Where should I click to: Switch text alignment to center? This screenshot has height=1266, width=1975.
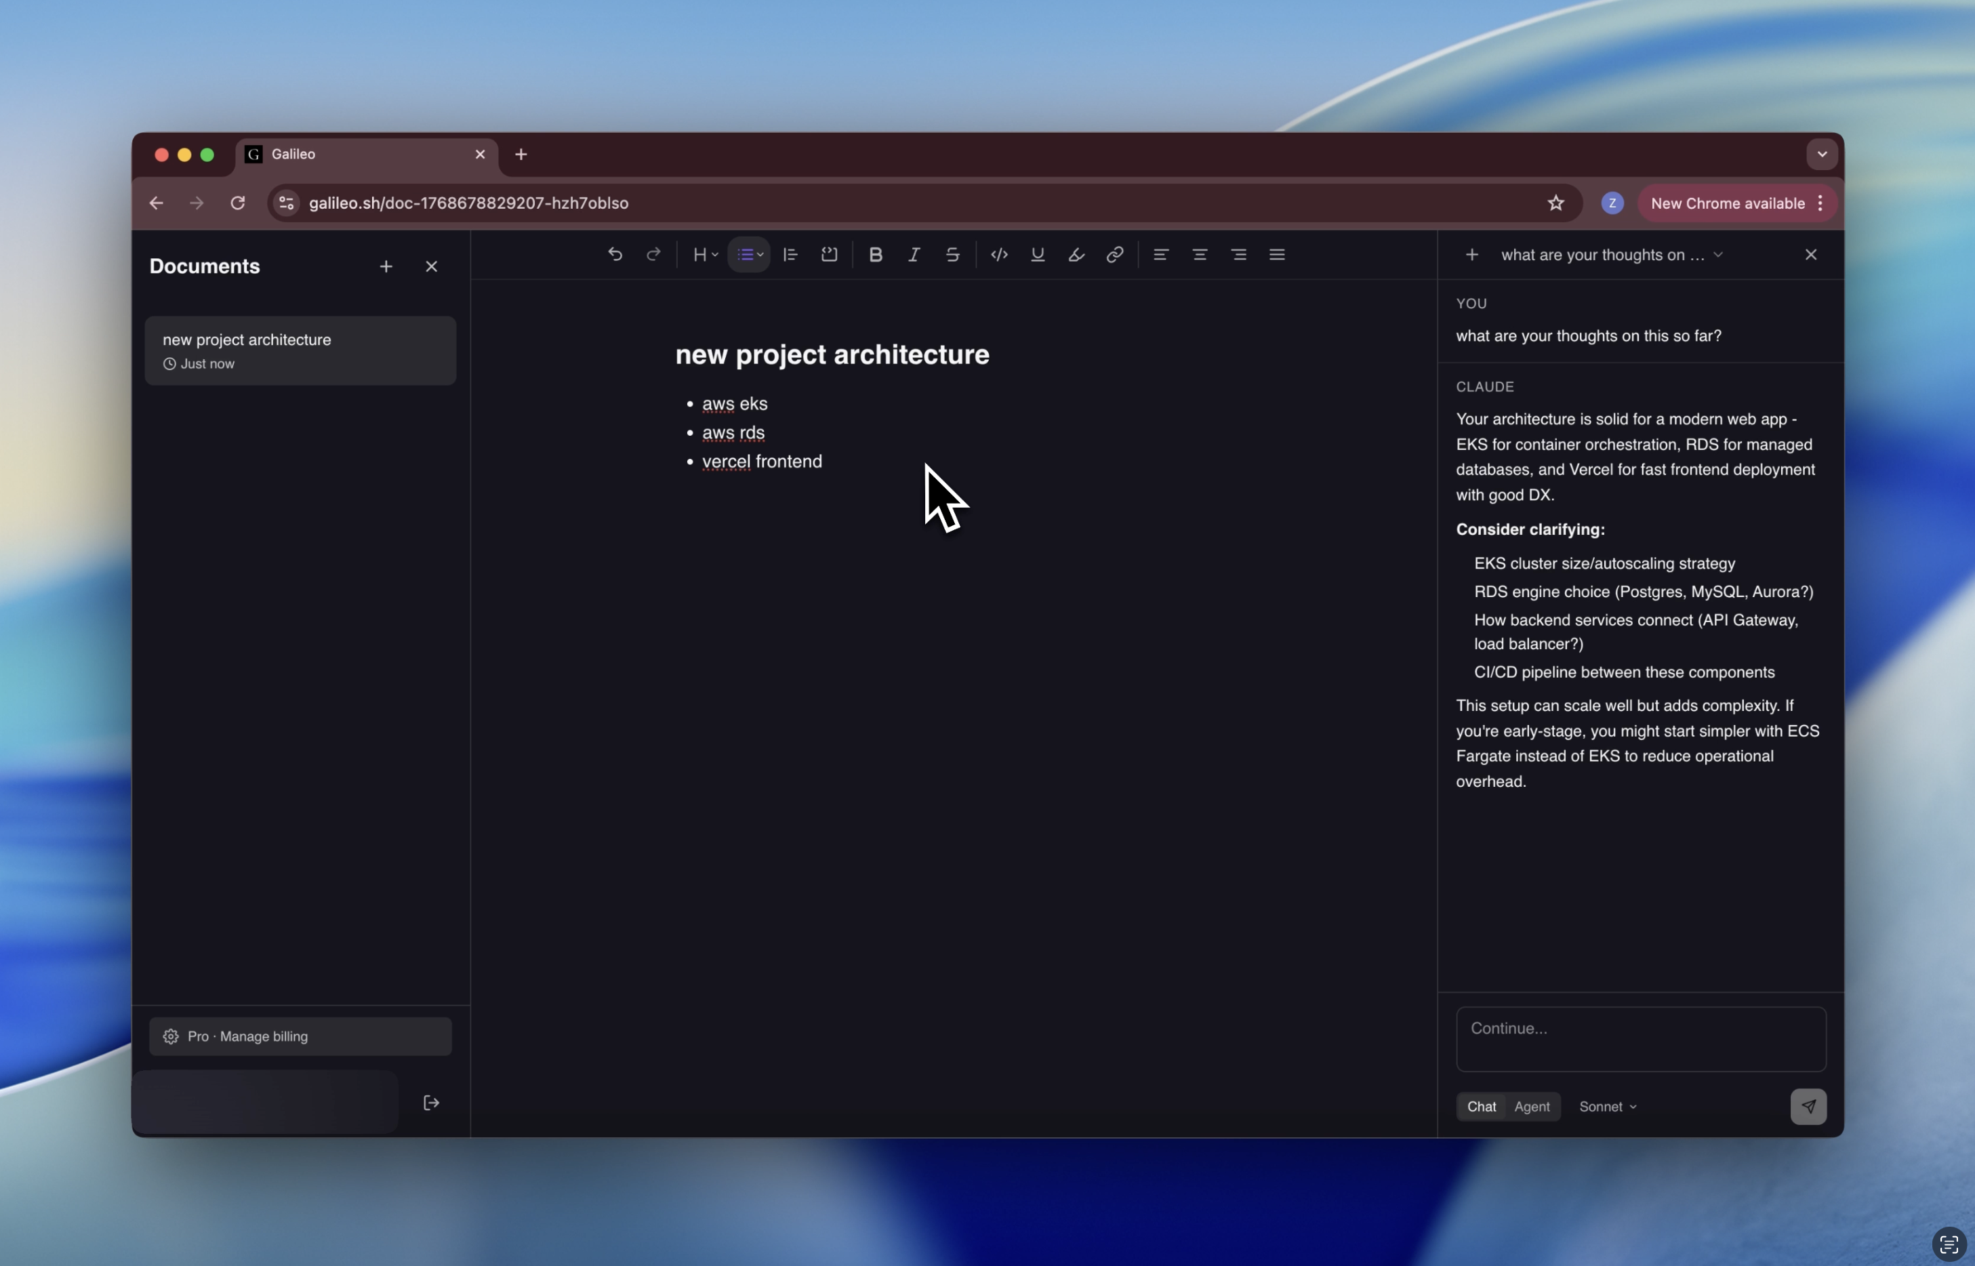(1200, 255)
